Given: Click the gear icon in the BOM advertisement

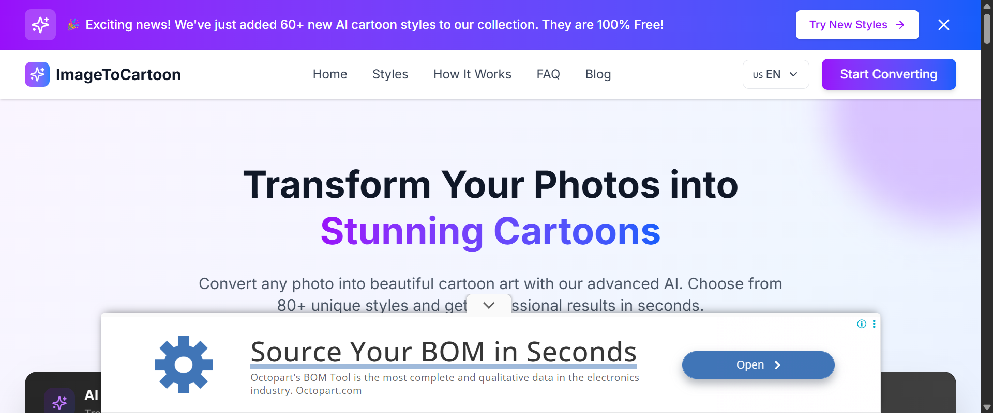Looking at the screenshot, I should (183, 364).
